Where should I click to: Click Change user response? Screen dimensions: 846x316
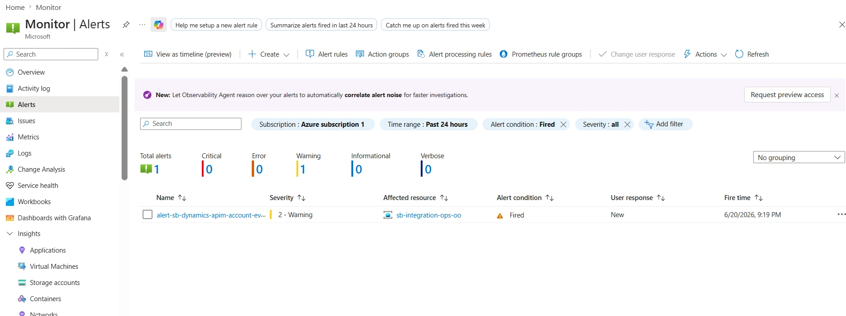click(637, 54)
